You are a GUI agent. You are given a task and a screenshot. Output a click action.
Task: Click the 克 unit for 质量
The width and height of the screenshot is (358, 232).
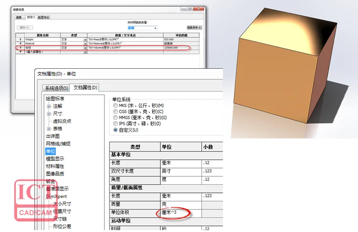tap(181, 204)
